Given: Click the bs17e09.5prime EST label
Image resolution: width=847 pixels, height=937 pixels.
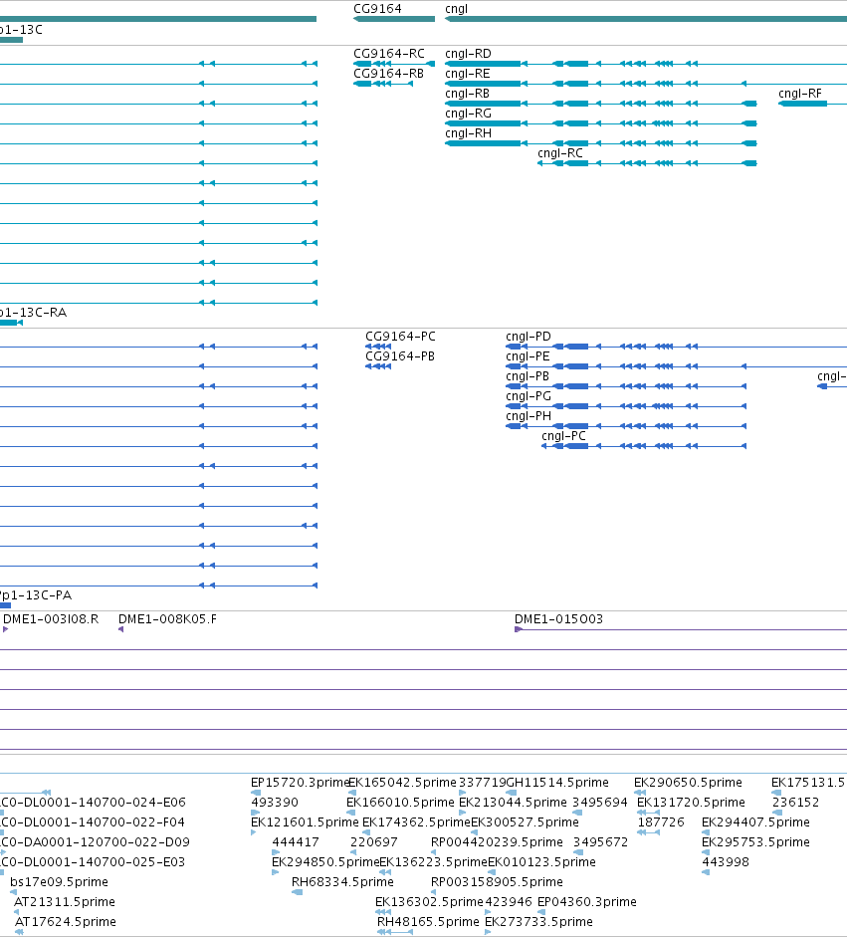Looking at the screenshot, I should 59,882.
